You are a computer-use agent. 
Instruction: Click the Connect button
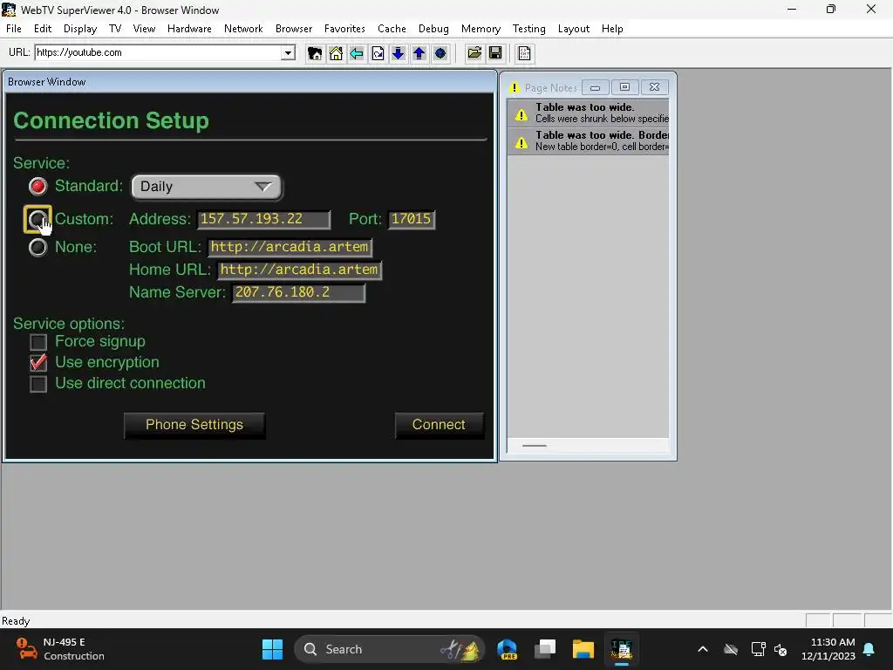(x=440, y=425)
